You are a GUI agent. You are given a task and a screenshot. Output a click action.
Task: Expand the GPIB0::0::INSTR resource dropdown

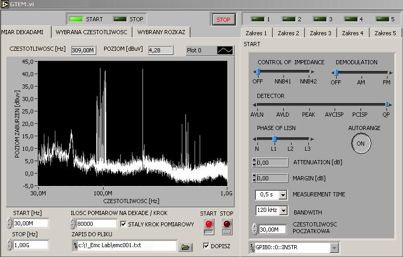click(x=334, y=248)
